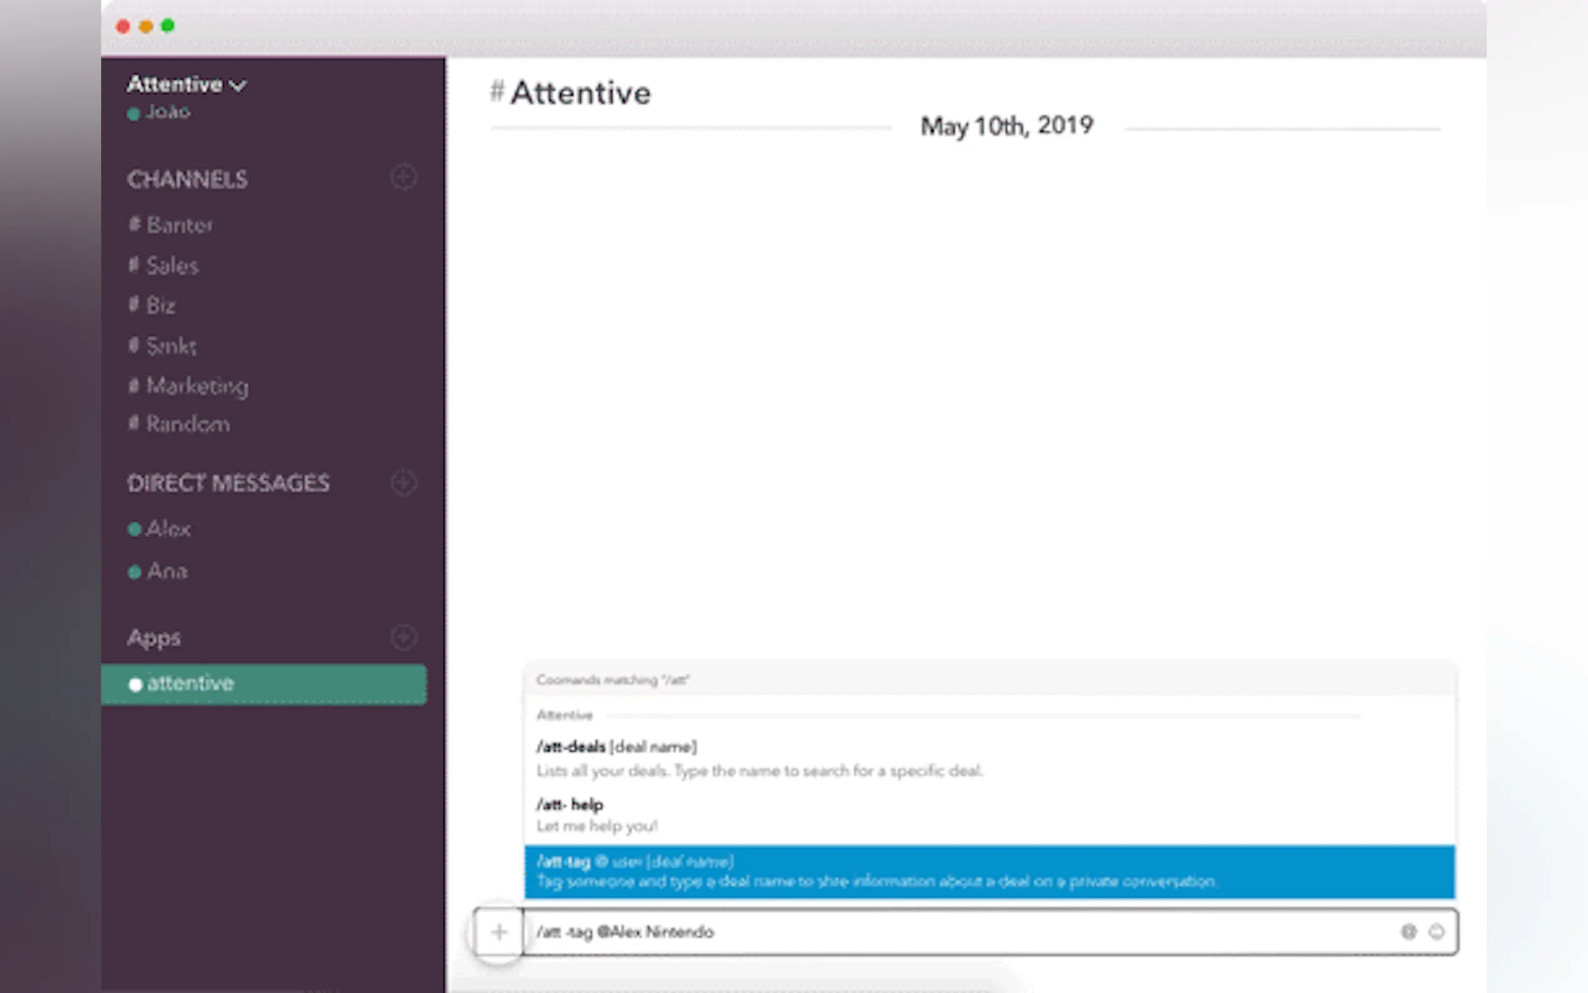Click the mention icon in message box
Viewport: 1588px width, 993px height.
click(1409, 931)
